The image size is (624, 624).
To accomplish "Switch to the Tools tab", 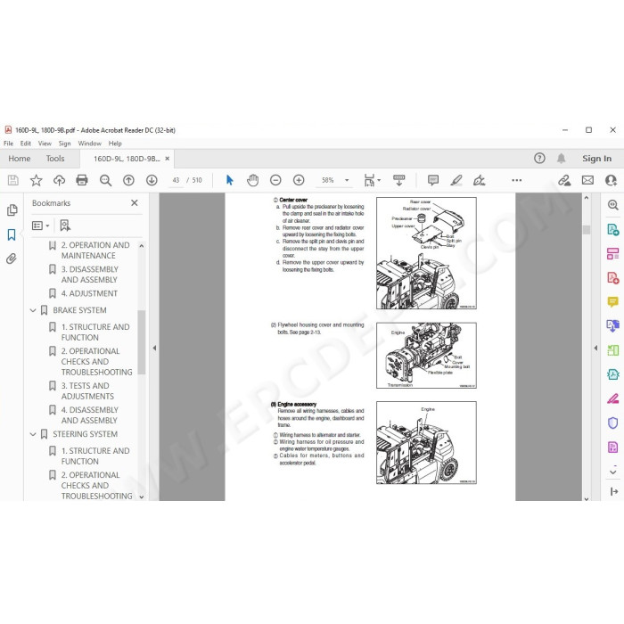I will pos(55,159).
